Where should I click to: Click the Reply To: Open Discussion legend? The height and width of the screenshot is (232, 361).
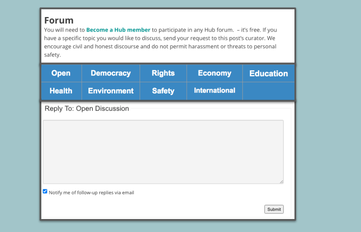tap(87, 109)
